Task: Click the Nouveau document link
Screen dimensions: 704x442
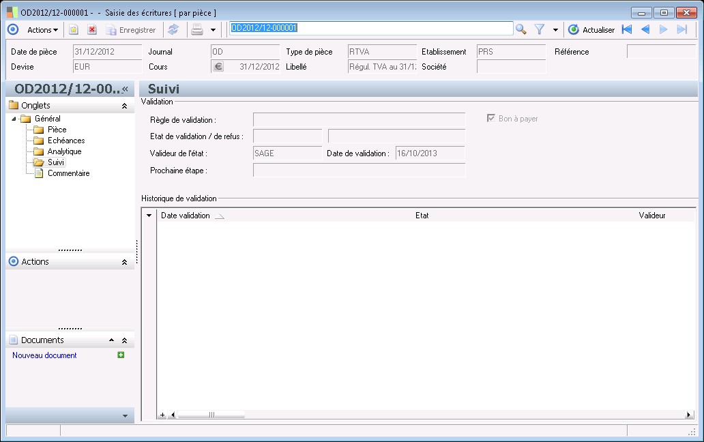Action: (x=44, y=355)
